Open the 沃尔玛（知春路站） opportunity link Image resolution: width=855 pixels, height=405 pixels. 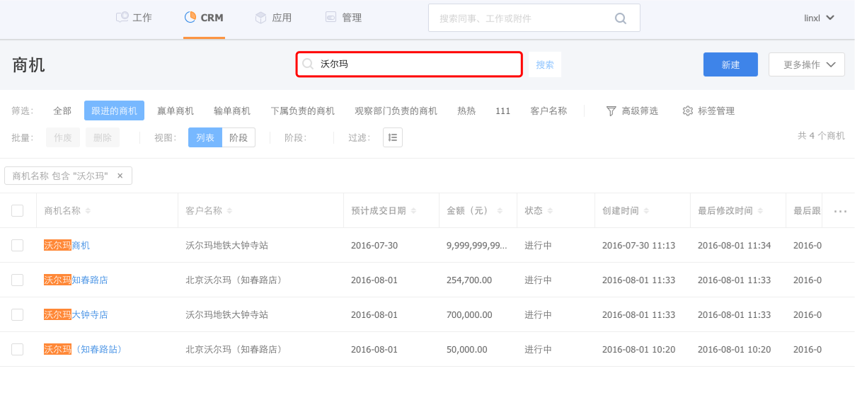coord(83,350)
